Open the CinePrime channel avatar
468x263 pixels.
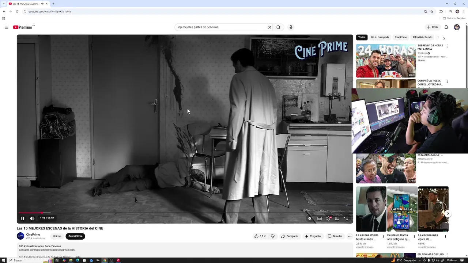point(20,236)
